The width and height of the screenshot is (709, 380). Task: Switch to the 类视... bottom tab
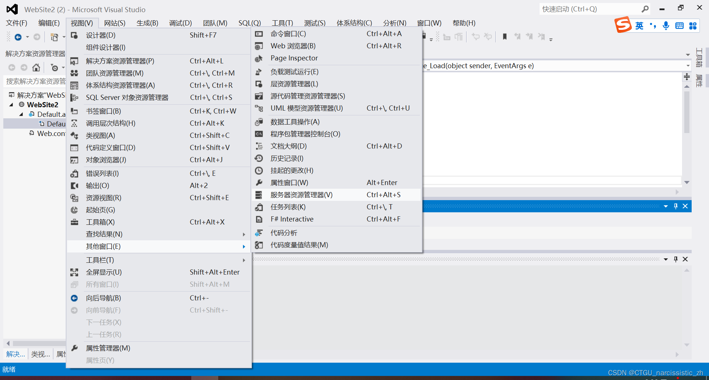pyautogui.click(x=41, y=354)
